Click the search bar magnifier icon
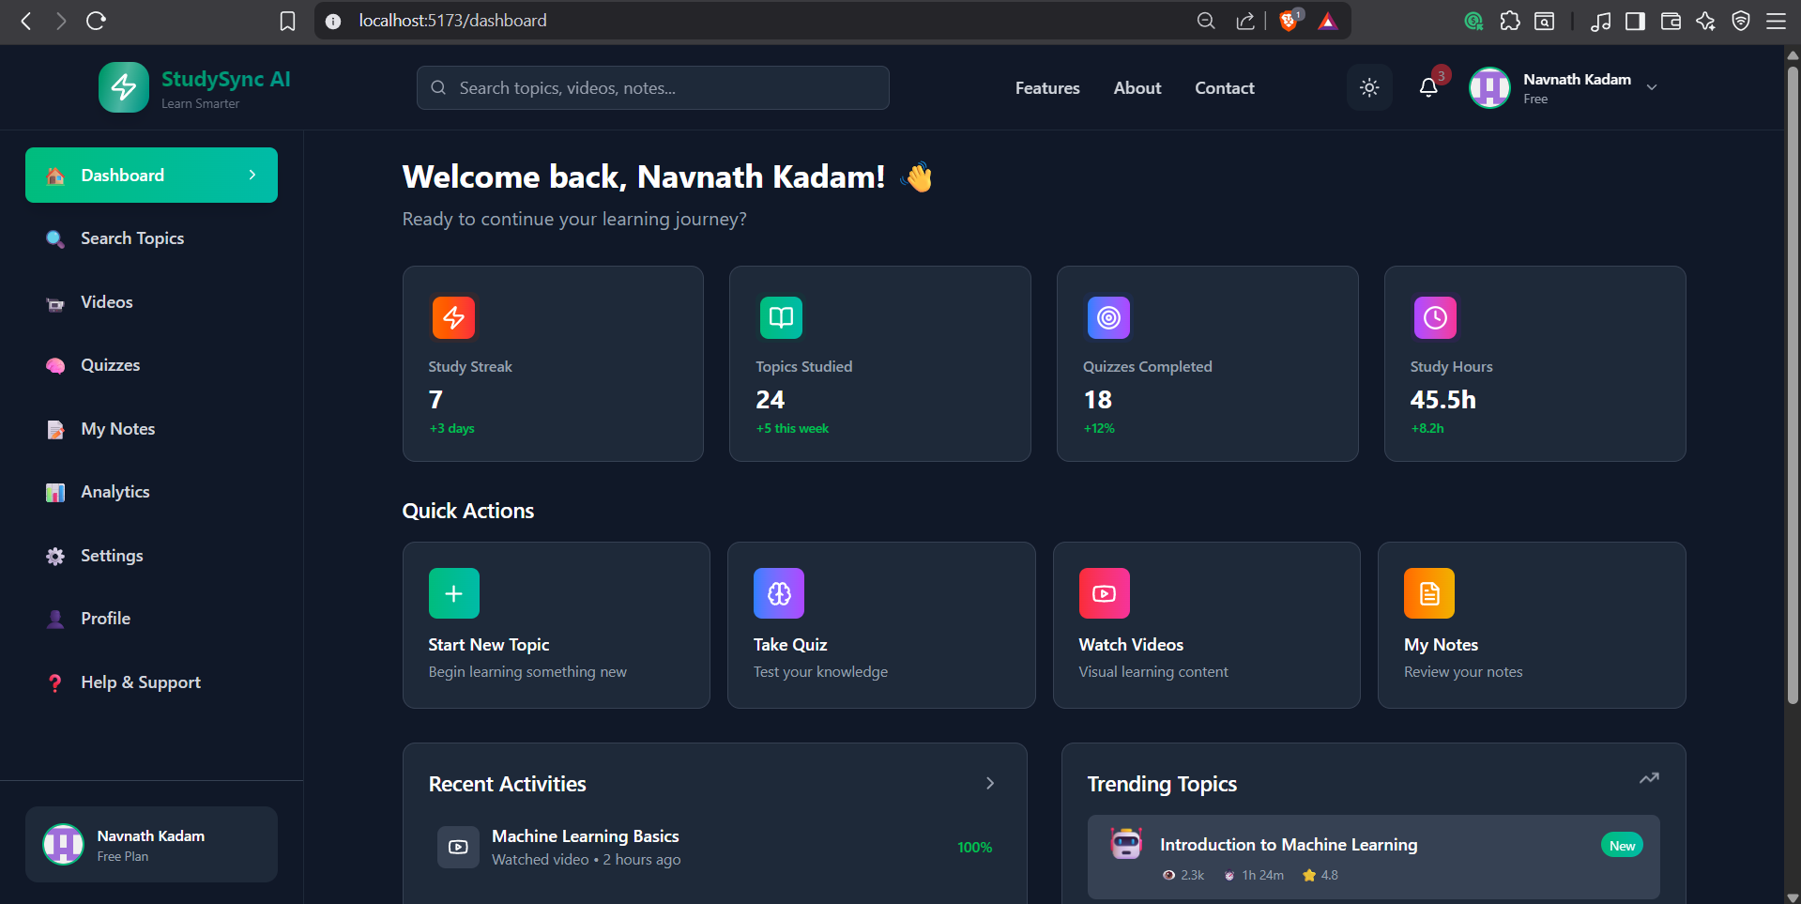Viewport: 1801px width, 904px height. [x=438, y=87]
